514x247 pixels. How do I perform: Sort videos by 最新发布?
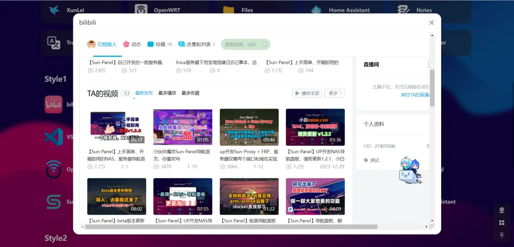pyautogui.click(x=144, y=93)
